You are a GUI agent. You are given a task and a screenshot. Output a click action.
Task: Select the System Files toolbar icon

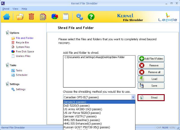pyautogui.click(x=43, y=17)
